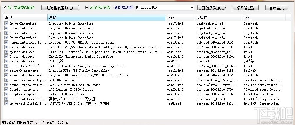Click the 过滤重复驱动(R) button
295x125 pixels.
(60, 8)
